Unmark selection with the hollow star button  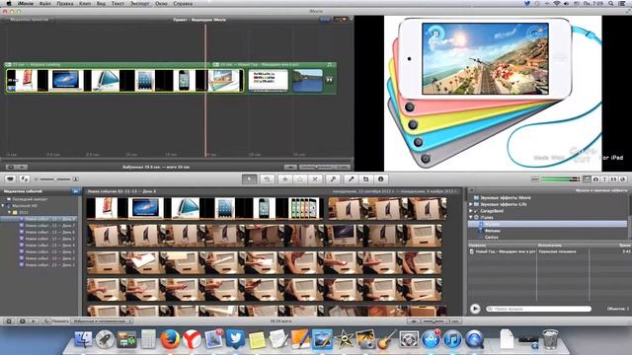tap(300, 179)
